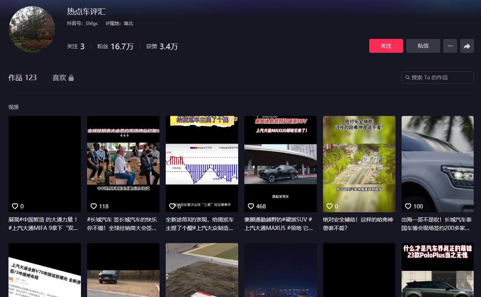Click the 获赞 3.4万 likes stat
Screen dimensions: 481x297
pyautogui.click(x=162, y=46)
